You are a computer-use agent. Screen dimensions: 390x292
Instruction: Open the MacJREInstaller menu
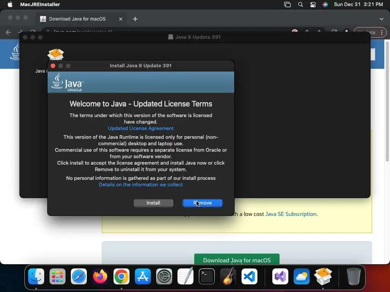pyautogui.click(x=40, y=5)
